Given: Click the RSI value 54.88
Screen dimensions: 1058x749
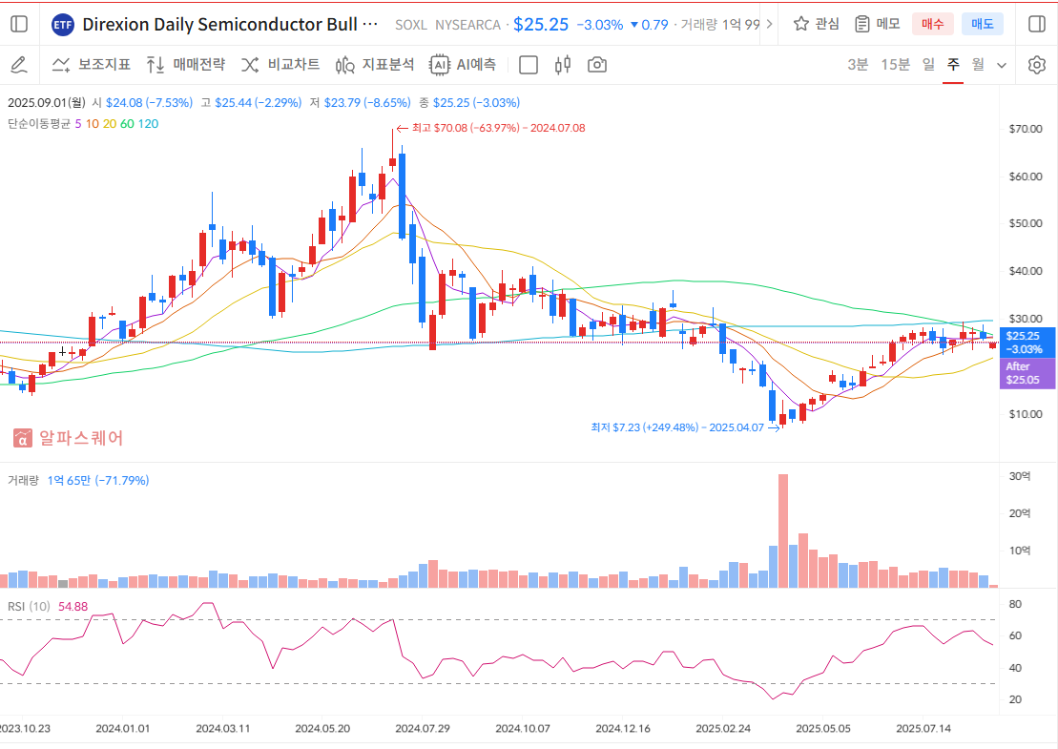Looking at the screenshot, I should [x=73, y=607].
